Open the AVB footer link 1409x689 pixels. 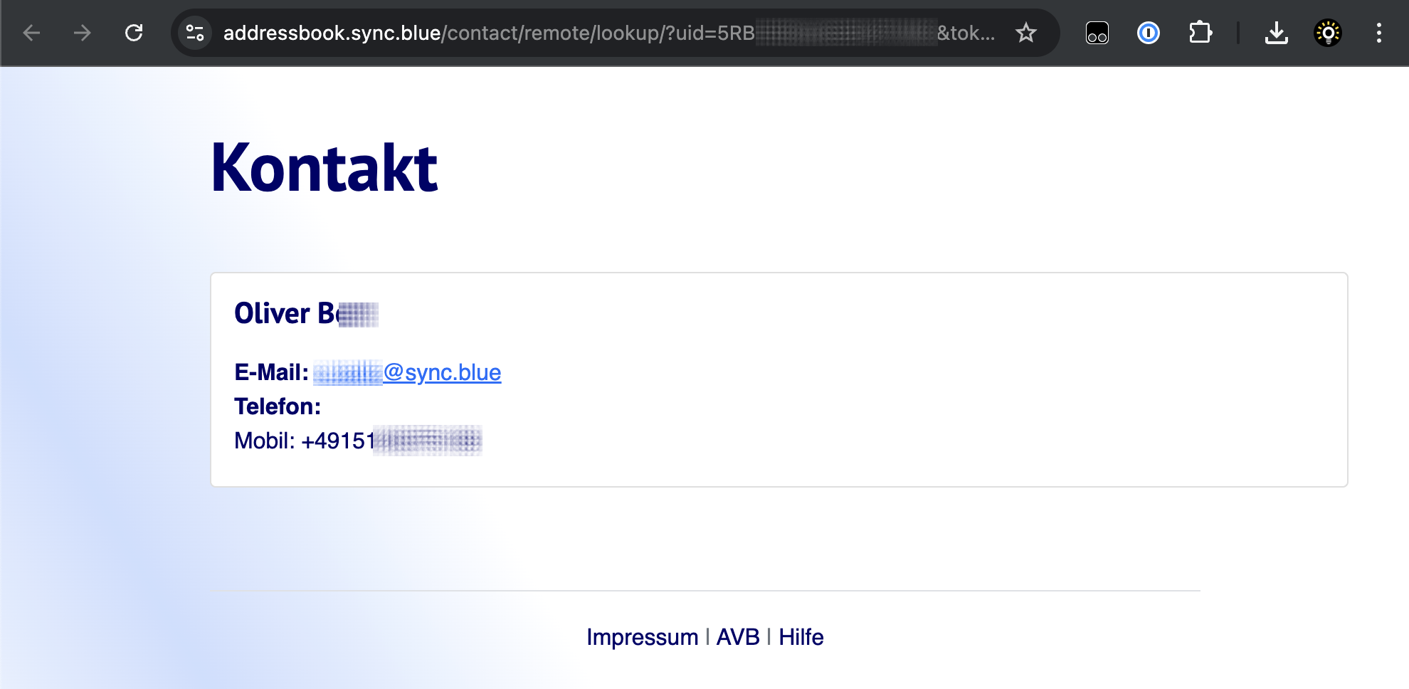[x=738, y=637]
